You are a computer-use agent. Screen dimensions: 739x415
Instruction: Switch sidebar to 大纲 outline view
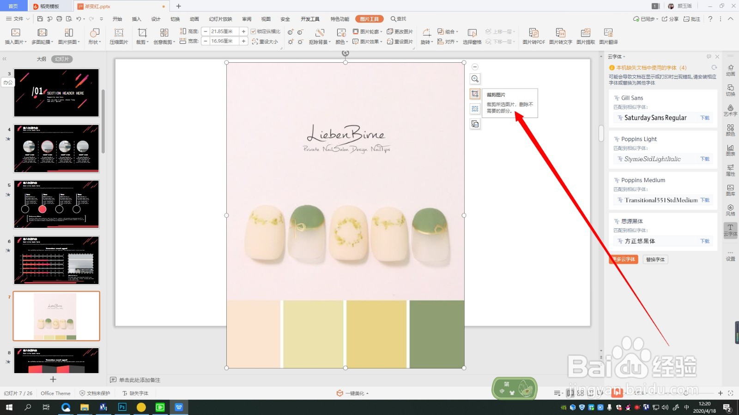42,59
